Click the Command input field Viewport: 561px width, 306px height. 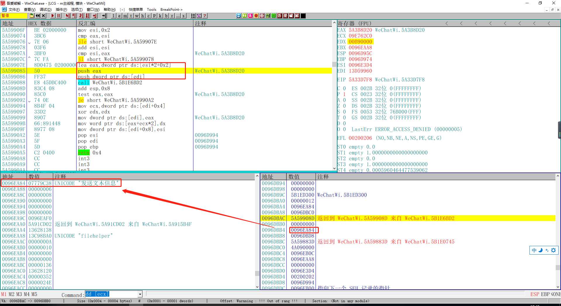point(111,294)
